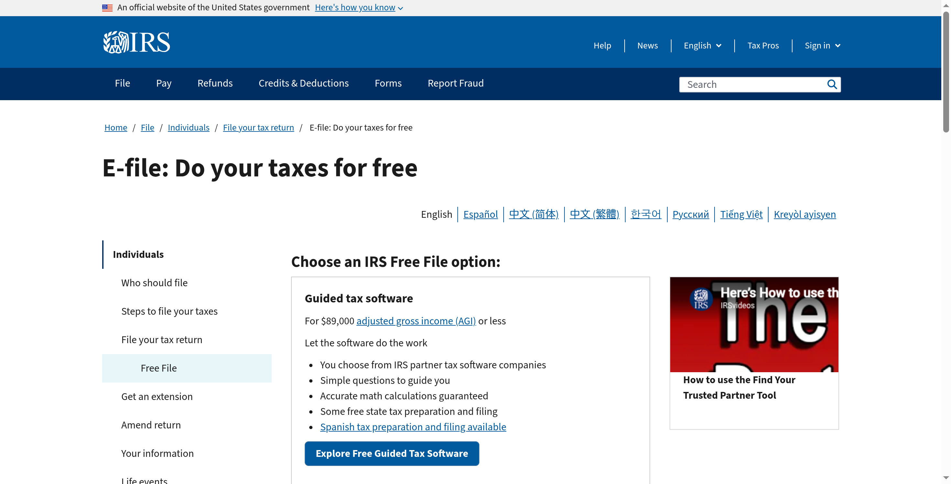Image resolution: width=951 pixels, height=484 pixels.
Task: Click the News link in header
Action: point(647,45)
